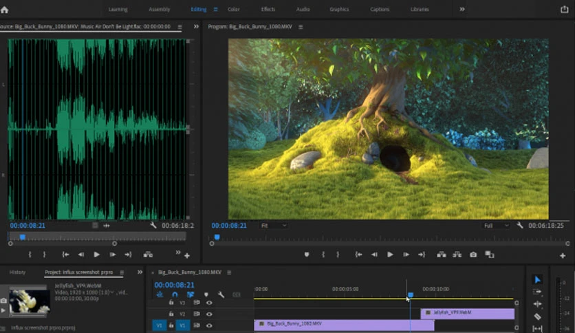Step forward one frame in Program monitor
Screen dimensions: 575x333
[x=406, y=255]
